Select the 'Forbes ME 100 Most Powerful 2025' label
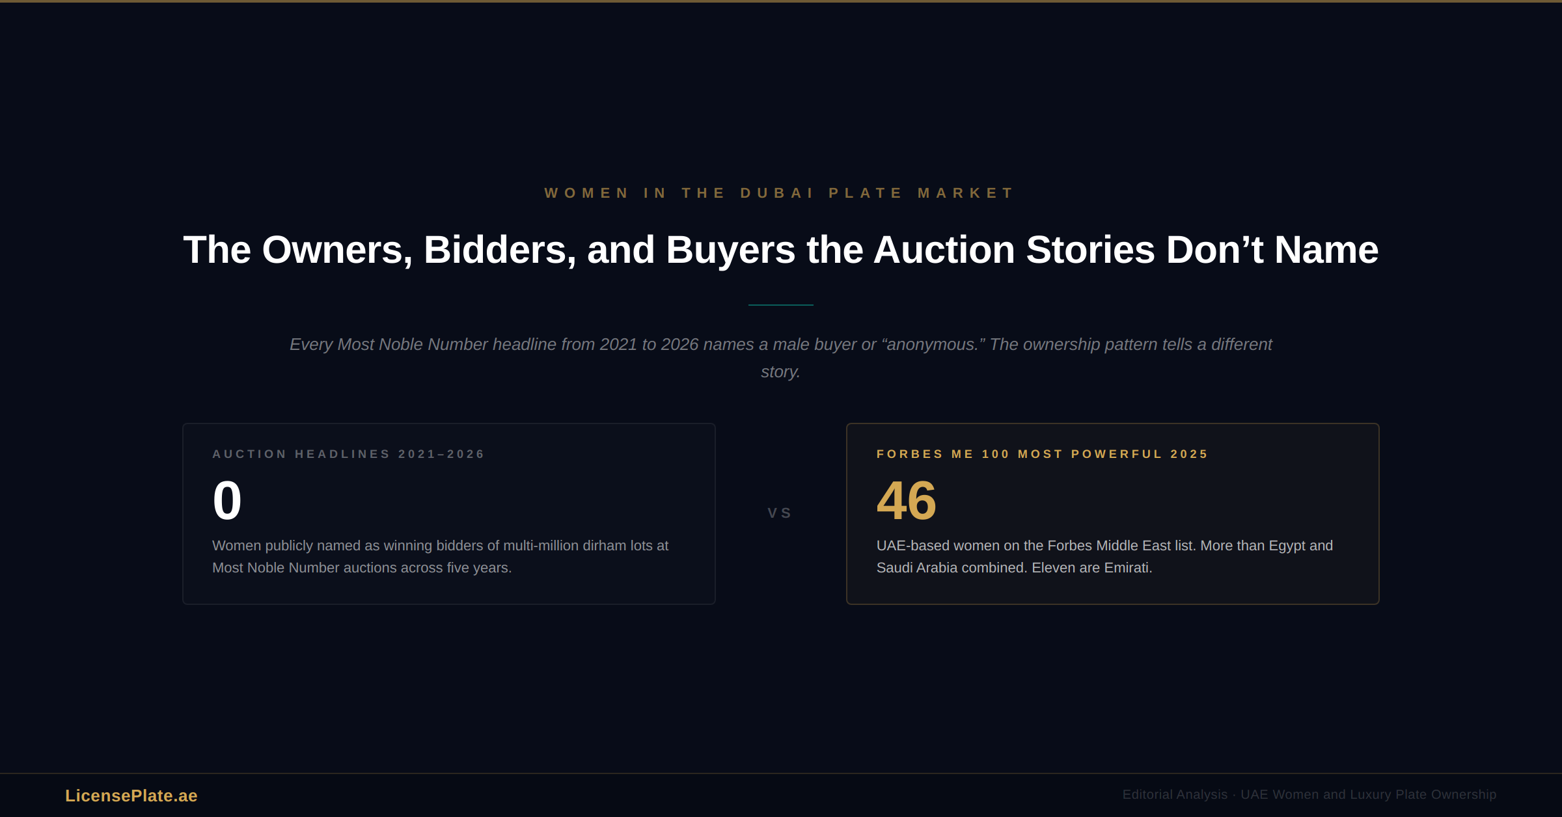The width and height of the screenshot is (1562, 817). (1042, 454)
